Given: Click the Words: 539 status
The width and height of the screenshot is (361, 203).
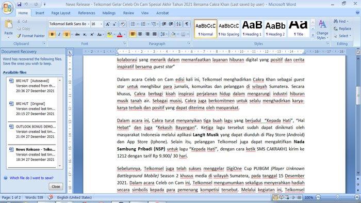Looking at the screenshot, I should click(34, 197).
